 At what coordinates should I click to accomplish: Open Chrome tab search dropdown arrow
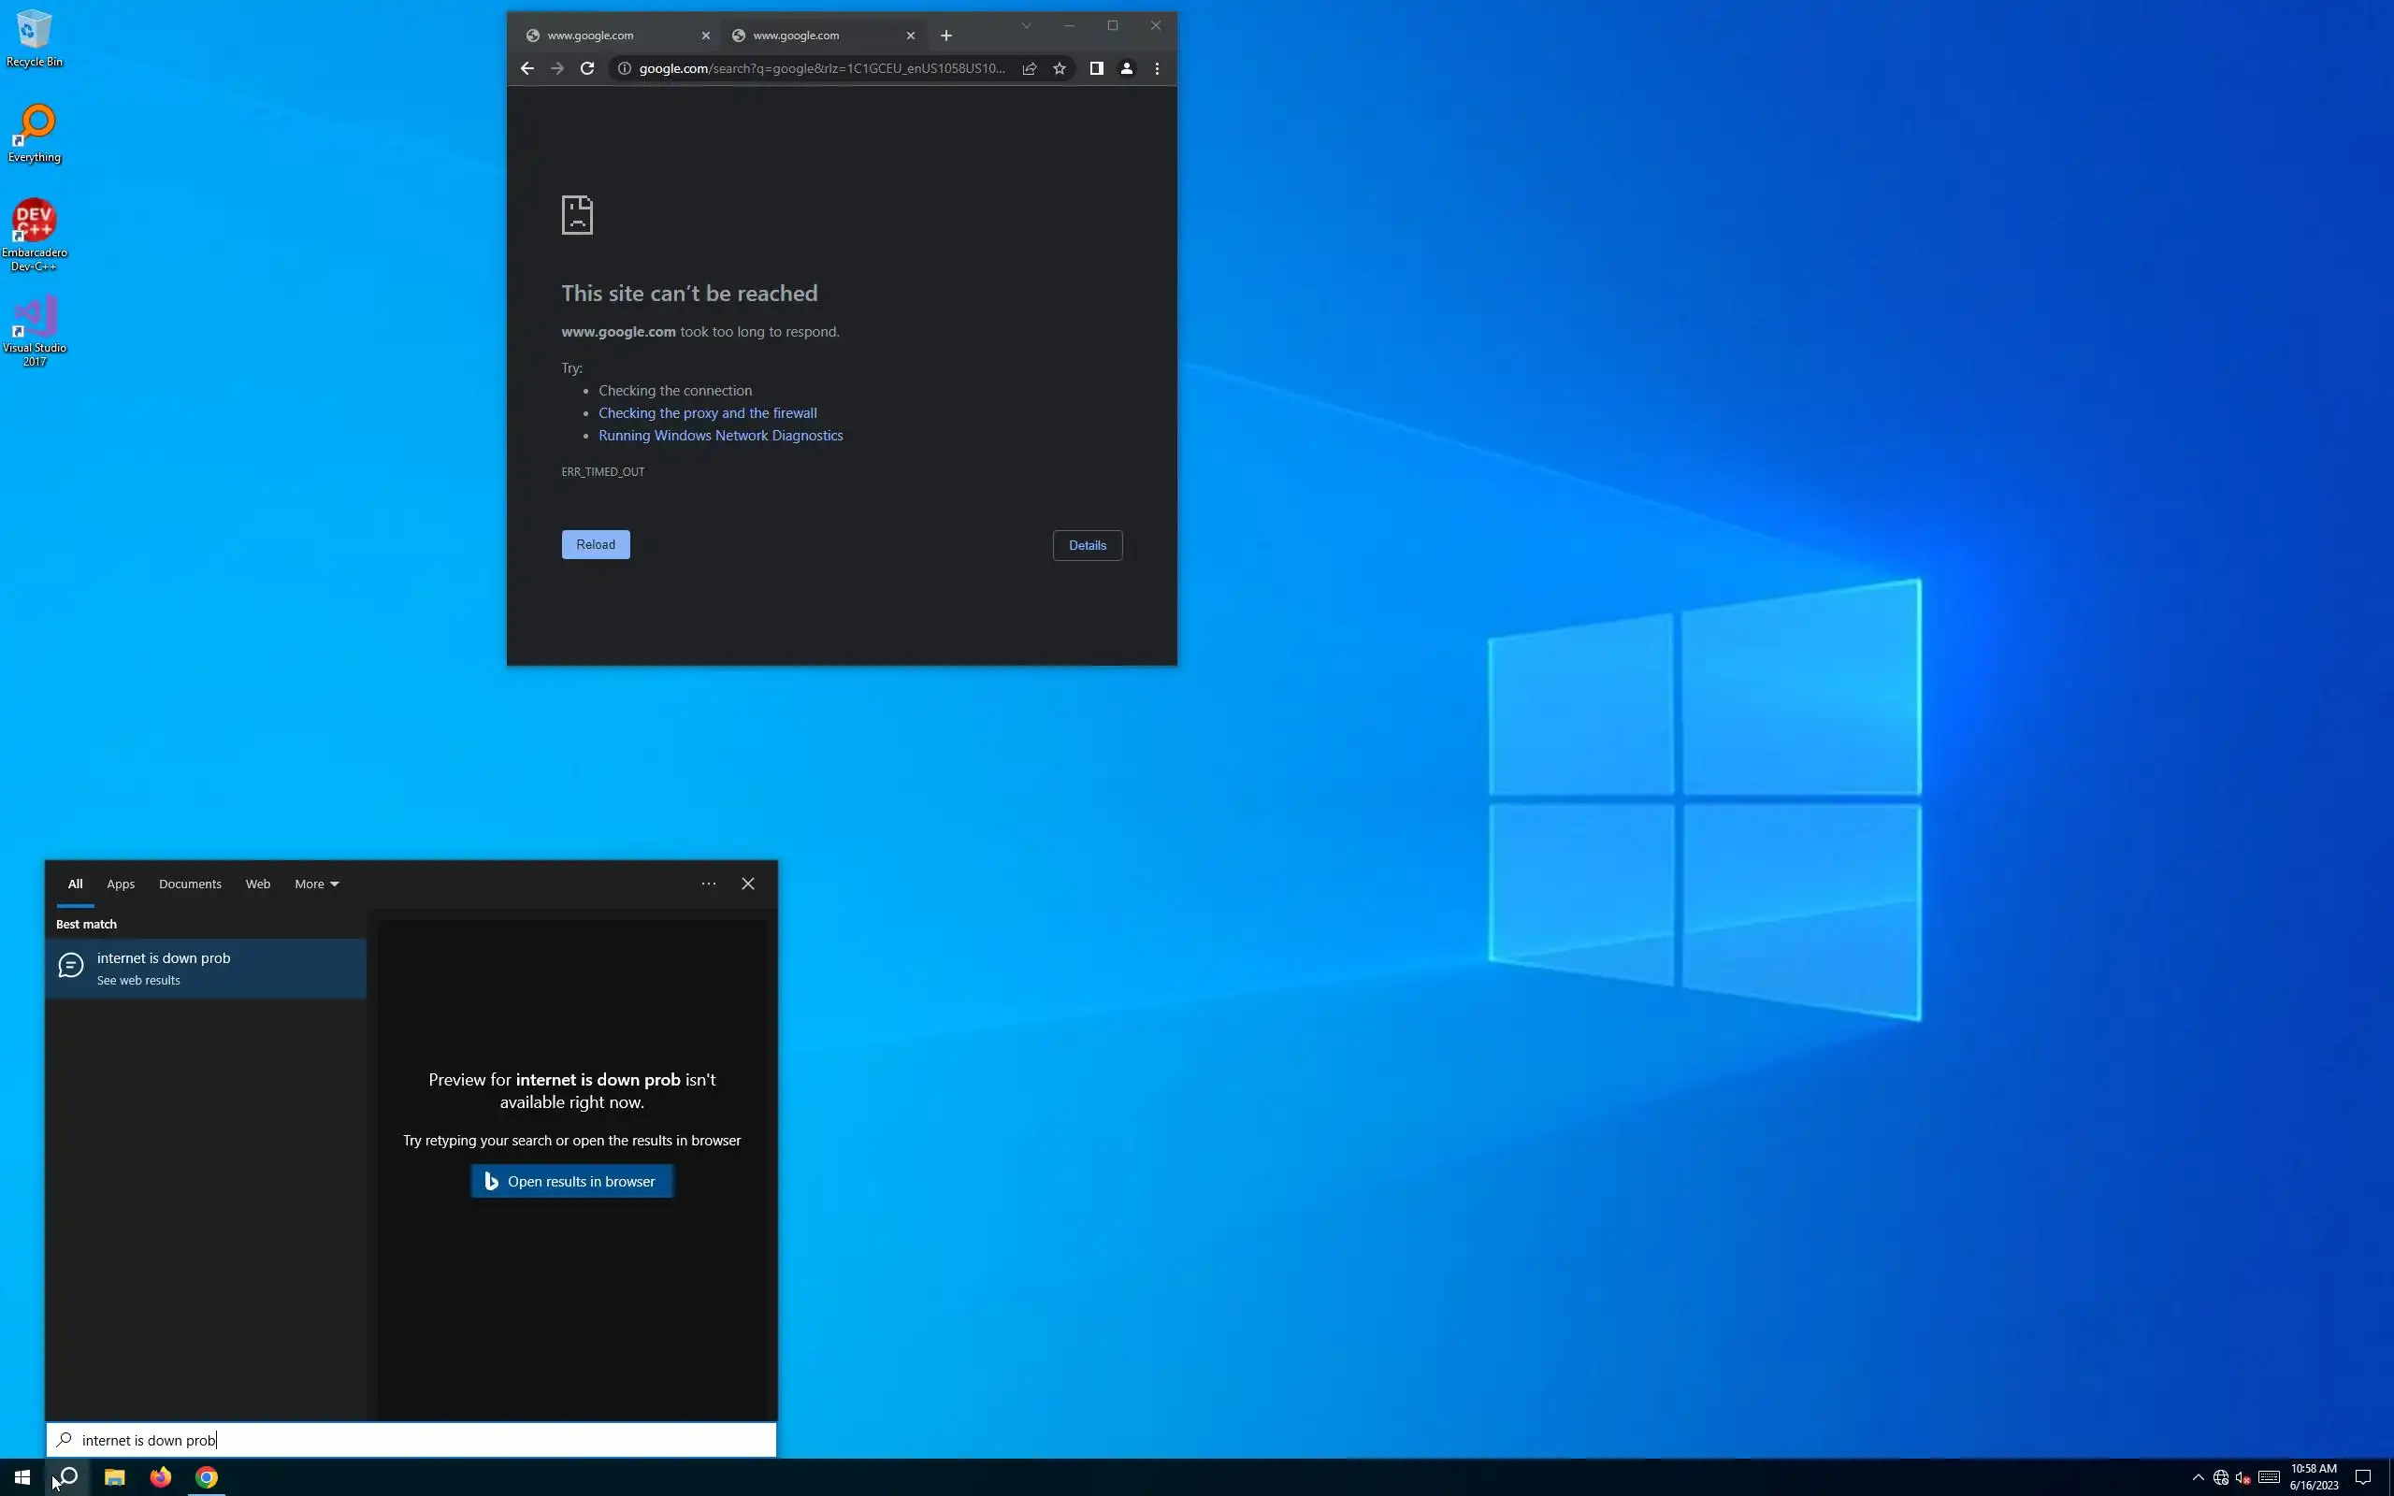1026,26
